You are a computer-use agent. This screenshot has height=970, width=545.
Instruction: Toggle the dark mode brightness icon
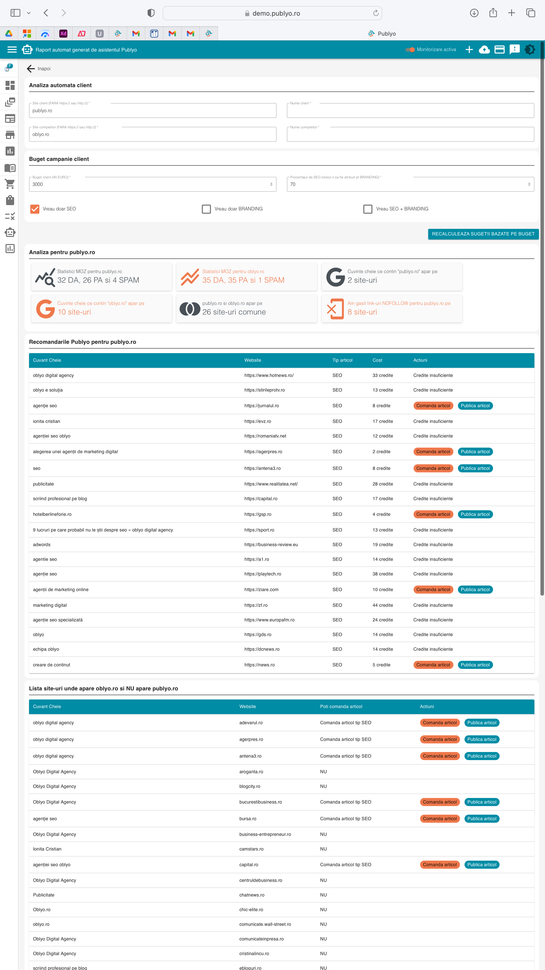(530, 50)
